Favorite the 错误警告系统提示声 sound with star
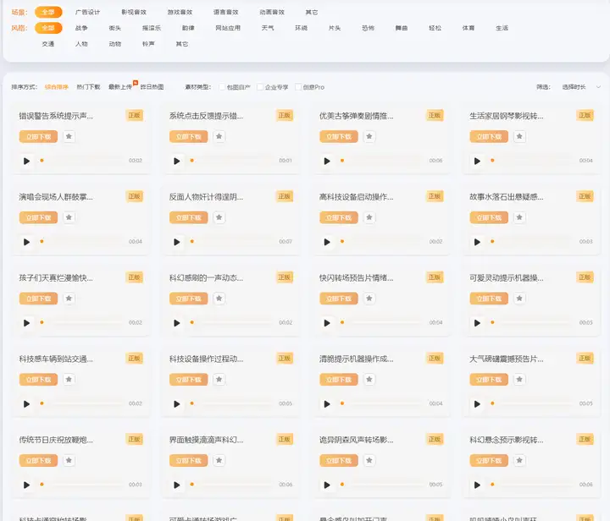The image size is (610, 521). point(69,136)
